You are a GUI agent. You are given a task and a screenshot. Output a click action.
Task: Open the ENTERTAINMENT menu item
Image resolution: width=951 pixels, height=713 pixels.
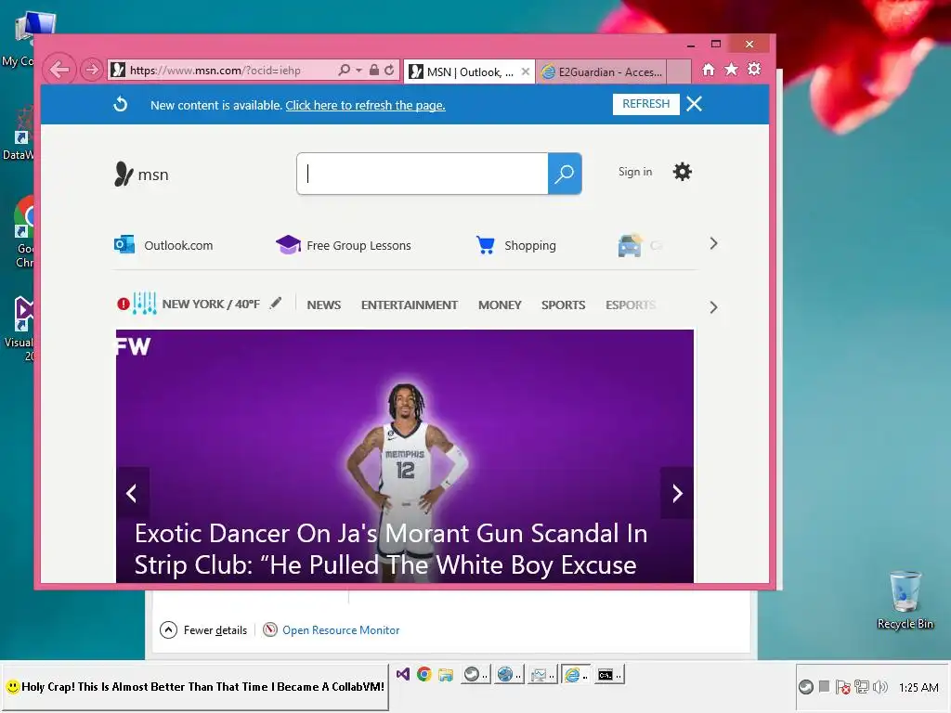tap(410, 305)
